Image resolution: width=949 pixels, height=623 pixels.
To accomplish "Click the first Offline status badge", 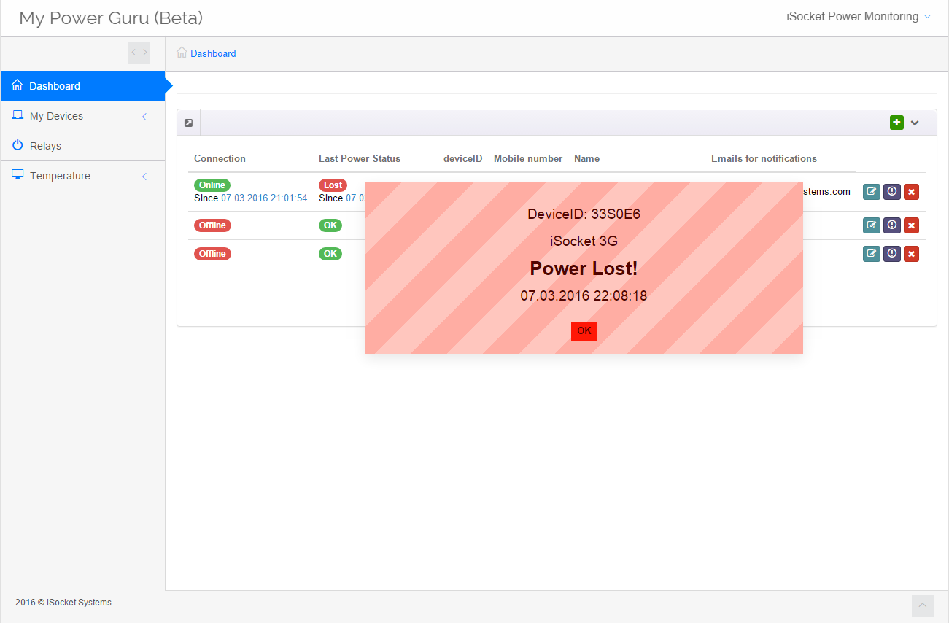I will [x=212, y=225].
